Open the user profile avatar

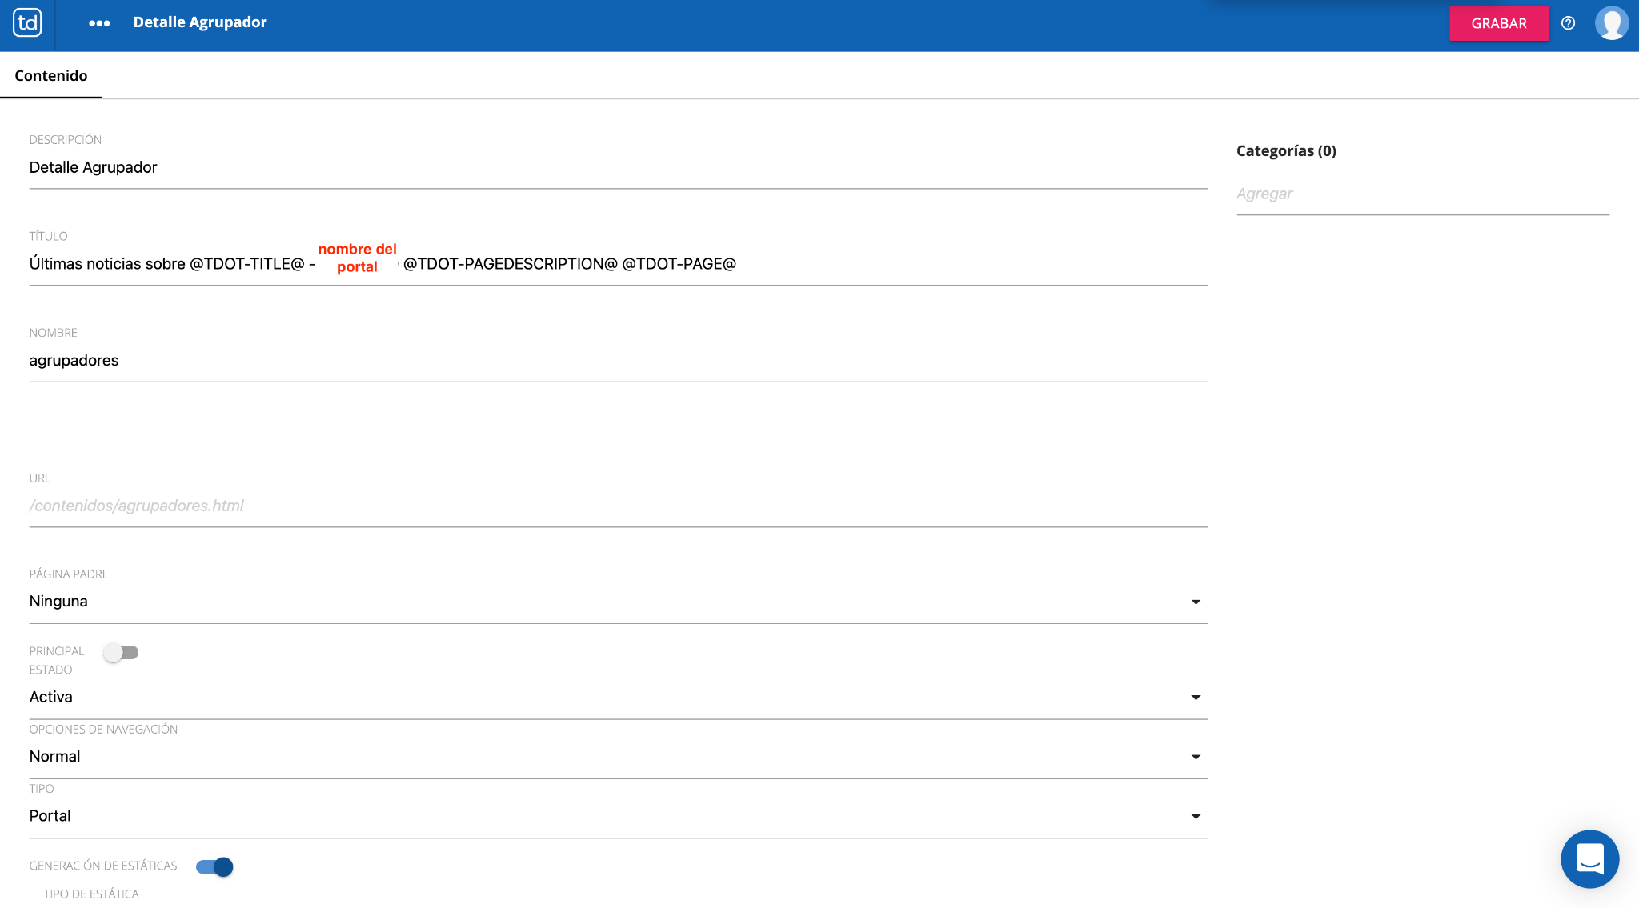tap(1611, 23)
